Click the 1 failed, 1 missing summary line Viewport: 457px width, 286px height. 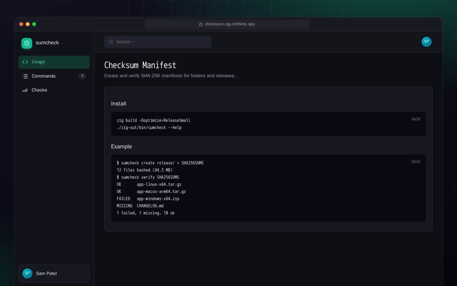[146, 213]
